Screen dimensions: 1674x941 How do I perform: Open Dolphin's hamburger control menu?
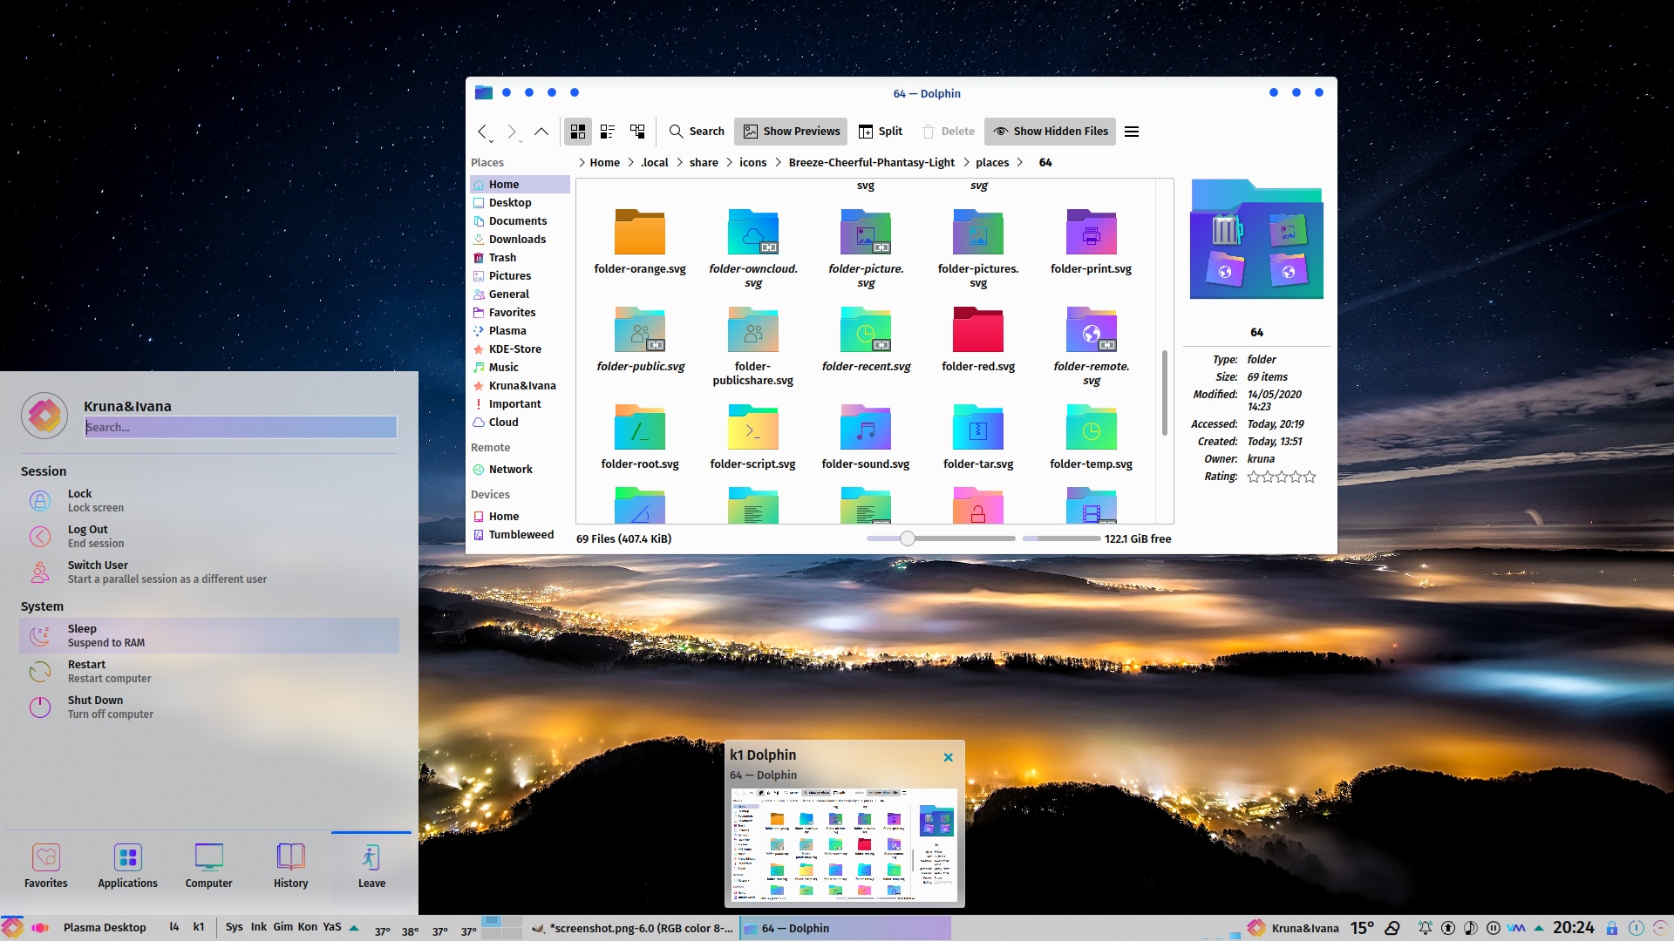coord(1132,132)
